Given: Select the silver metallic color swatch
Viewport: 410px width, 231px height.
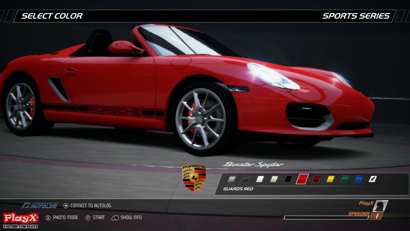Looking at the screenshot, I should pyautogui.click(x=232, y=179).
